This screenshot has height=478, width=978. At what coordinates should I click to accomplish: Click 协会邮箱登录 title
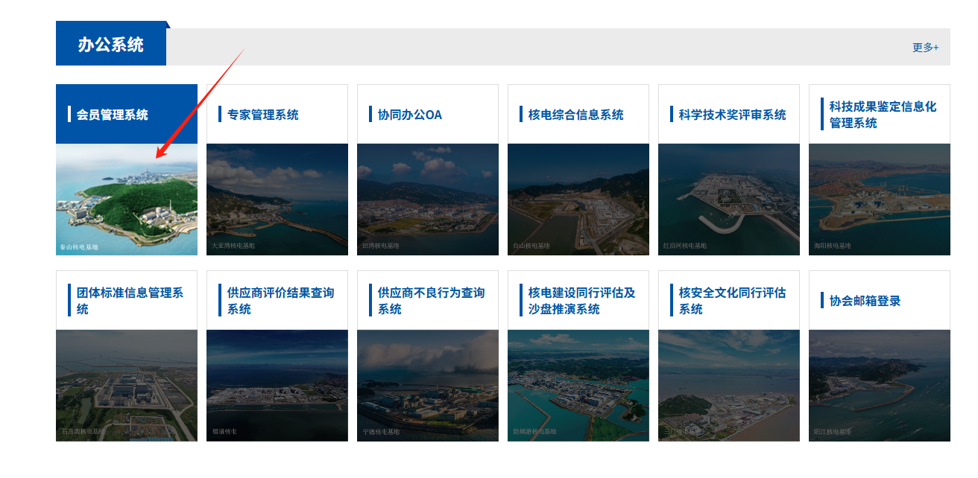[x=865, y=301]
